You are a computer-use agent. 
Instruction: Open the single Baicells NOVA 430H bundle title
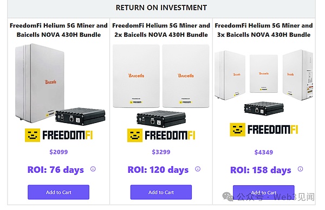58,30
